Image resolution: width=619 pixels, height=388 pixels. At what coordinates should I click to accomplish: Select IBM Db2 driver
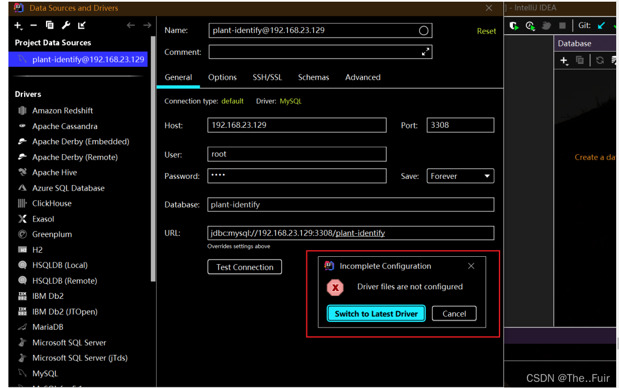pos(48,296)
